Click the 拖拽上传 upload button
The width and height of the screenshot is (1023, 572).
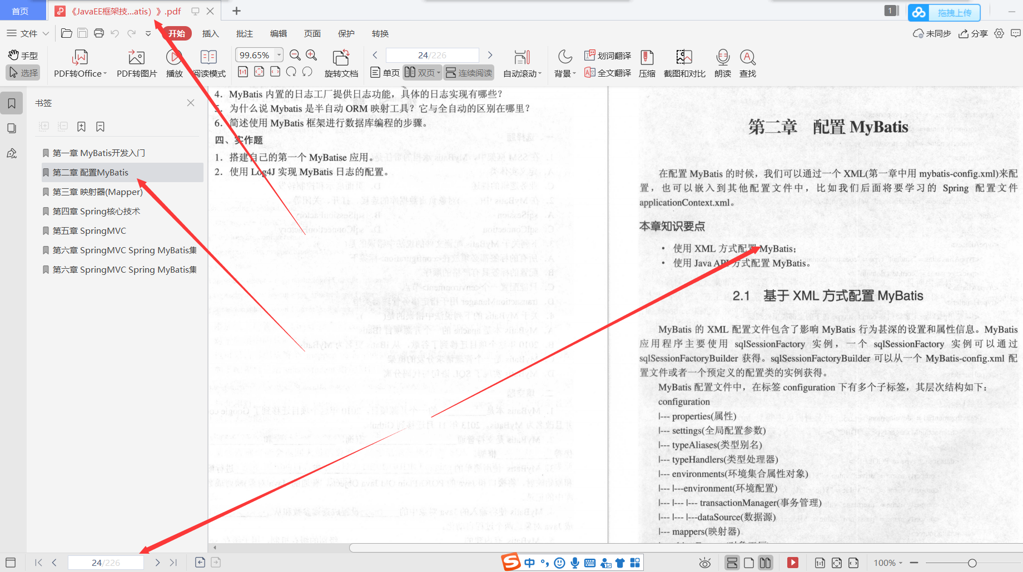(944, 12)
